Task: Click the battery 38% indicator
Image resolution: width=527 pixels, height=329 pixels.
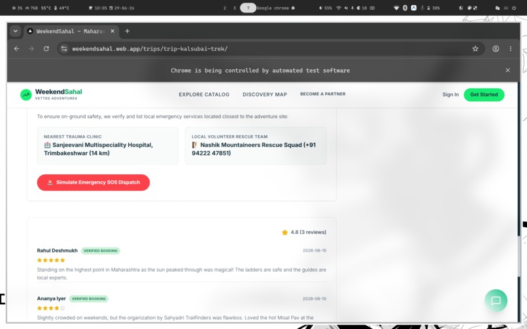Action: pyautogui.click(x=433, y=8)
